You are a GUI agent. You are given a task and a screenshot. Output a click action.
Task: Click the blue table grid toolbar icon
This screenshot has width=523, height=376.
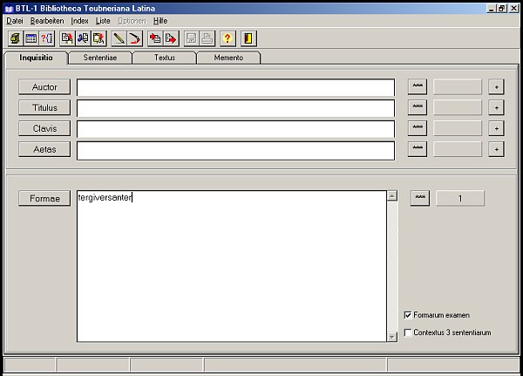click(31, 38)
